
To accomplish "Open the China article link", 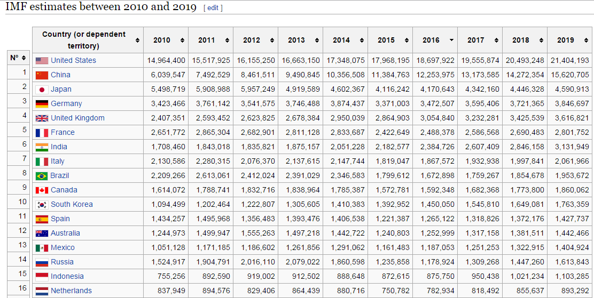I will click(60, 75).
